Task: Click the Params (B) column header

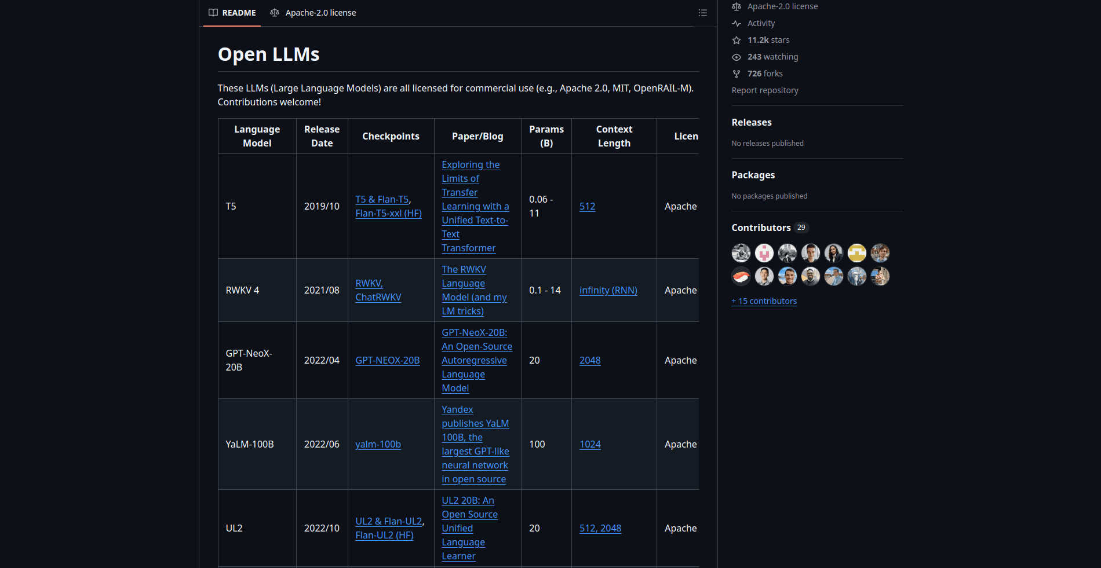Action: pyautogui.click(x=546, y=136)
